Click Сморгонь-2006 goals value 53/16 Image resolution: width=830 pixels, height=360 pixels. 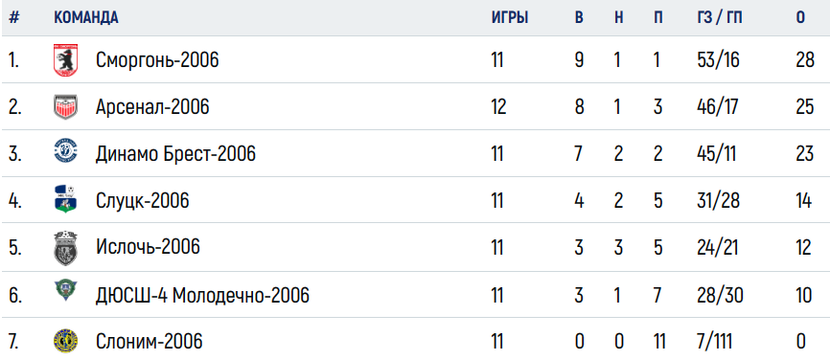click(x=718, y=60)
